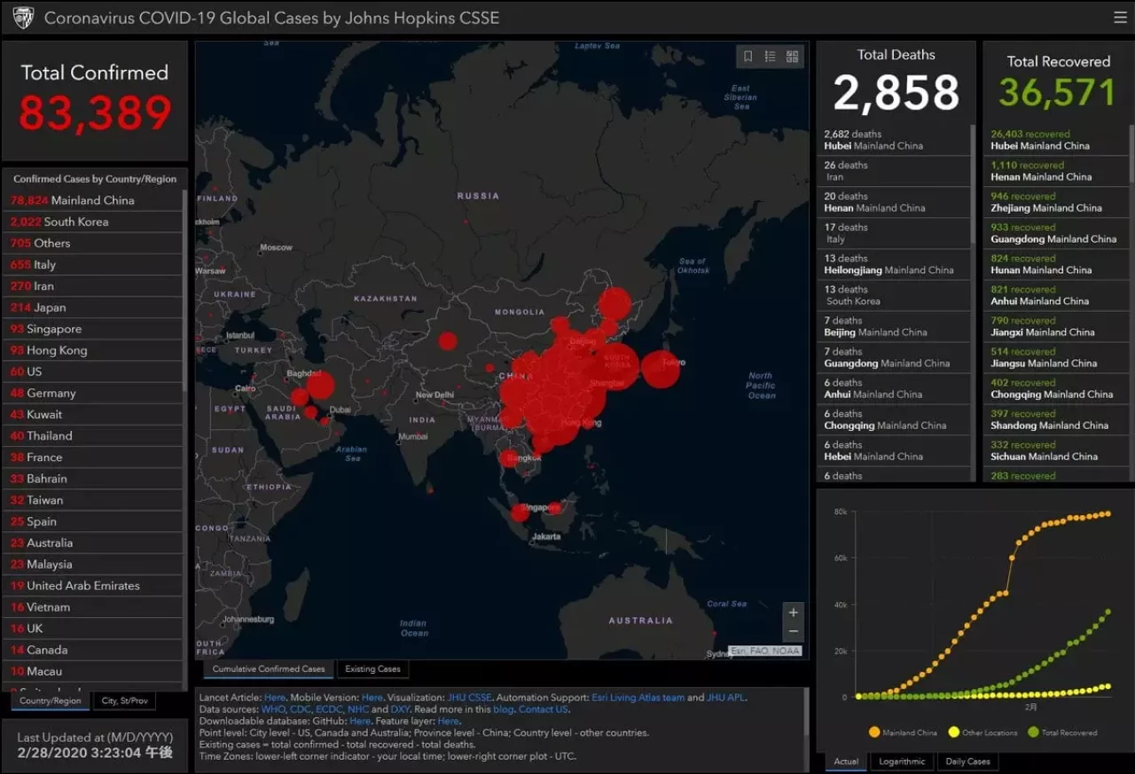
Task: Switch to the Daily Cases chart tab
Action: click(x=967, y=762)
